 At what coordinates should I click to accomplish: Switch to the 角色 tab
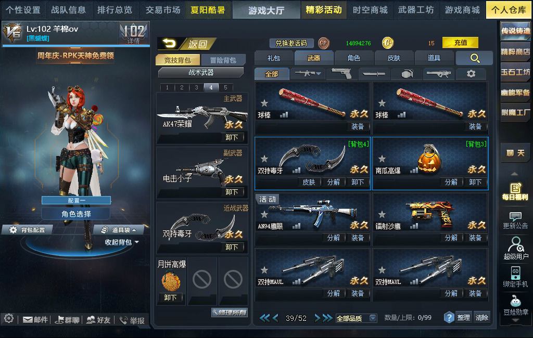pos(353,58)
